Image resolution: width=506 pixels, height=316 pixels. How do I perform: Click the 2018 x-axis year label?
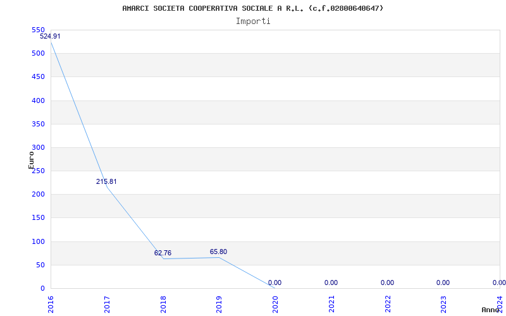coord(163,305)
